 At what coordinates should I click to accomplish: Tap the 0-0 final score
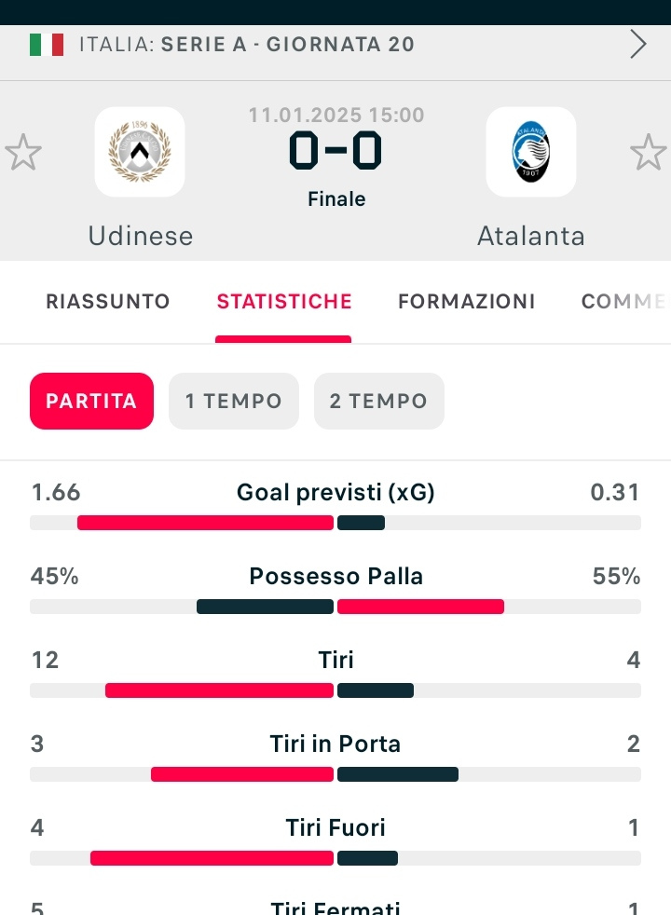[335, 151]
